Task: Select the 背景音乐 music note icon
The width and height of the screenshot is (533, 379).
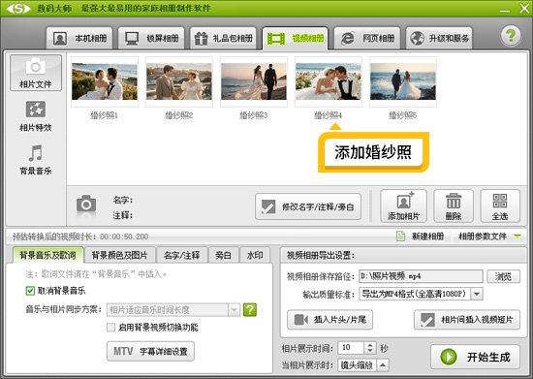Action: pos(35,153)
